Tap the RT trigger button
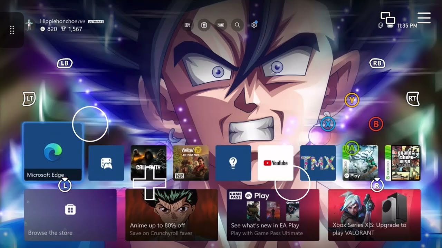The height and width of the screenshot is (248, 442). click(413, 99)
